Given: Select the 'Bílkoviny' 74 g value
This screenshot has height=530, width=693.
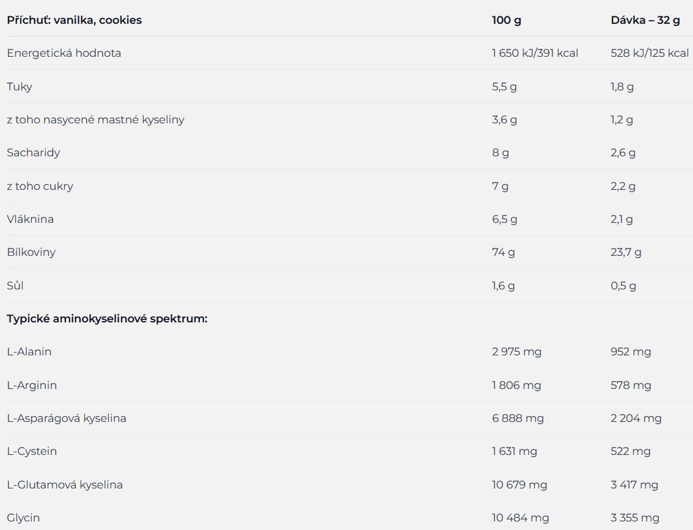Looking at the screenshot, I should (504, 252).
